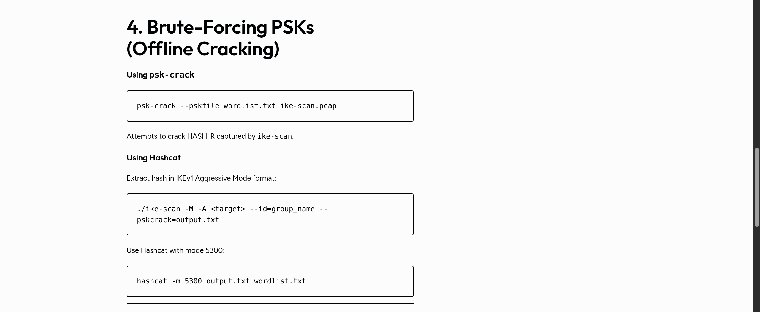This screenshot has height=312, width=760.
Task: Click the "4. Brute-Forcing PSKs" section heading
Action: coord(220,27)
